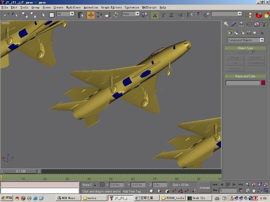This screenshot has width=270, height=202.
Task: Switch to the Display command panel
Action: tap(256, 24)
